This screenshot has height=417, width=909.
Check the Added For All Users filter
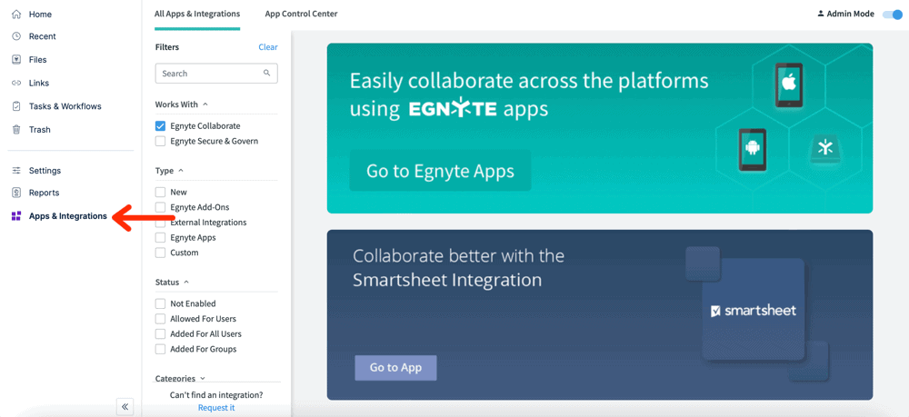tap(161, 333)
